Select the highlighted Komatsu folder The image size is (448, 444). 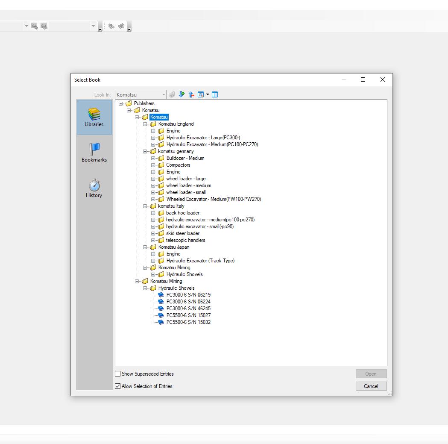click(159, 117)
